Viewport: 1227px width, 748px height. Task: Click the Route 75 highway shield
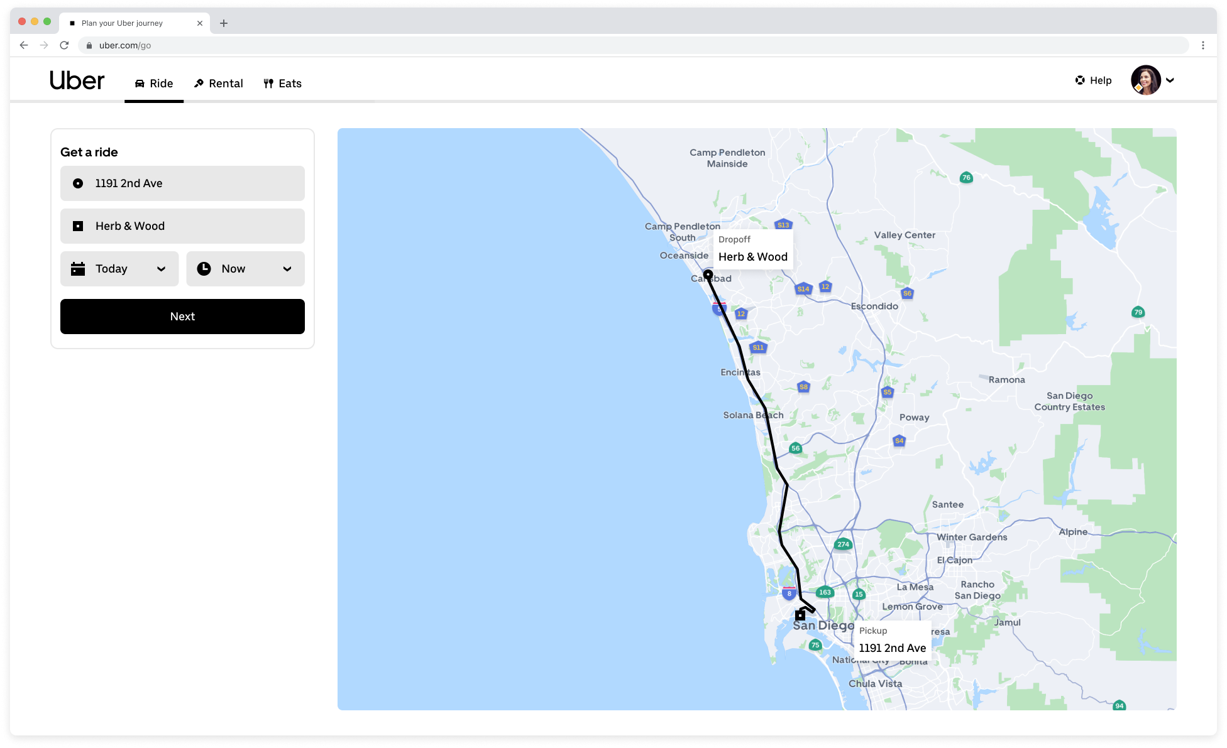tap(815, 645)
